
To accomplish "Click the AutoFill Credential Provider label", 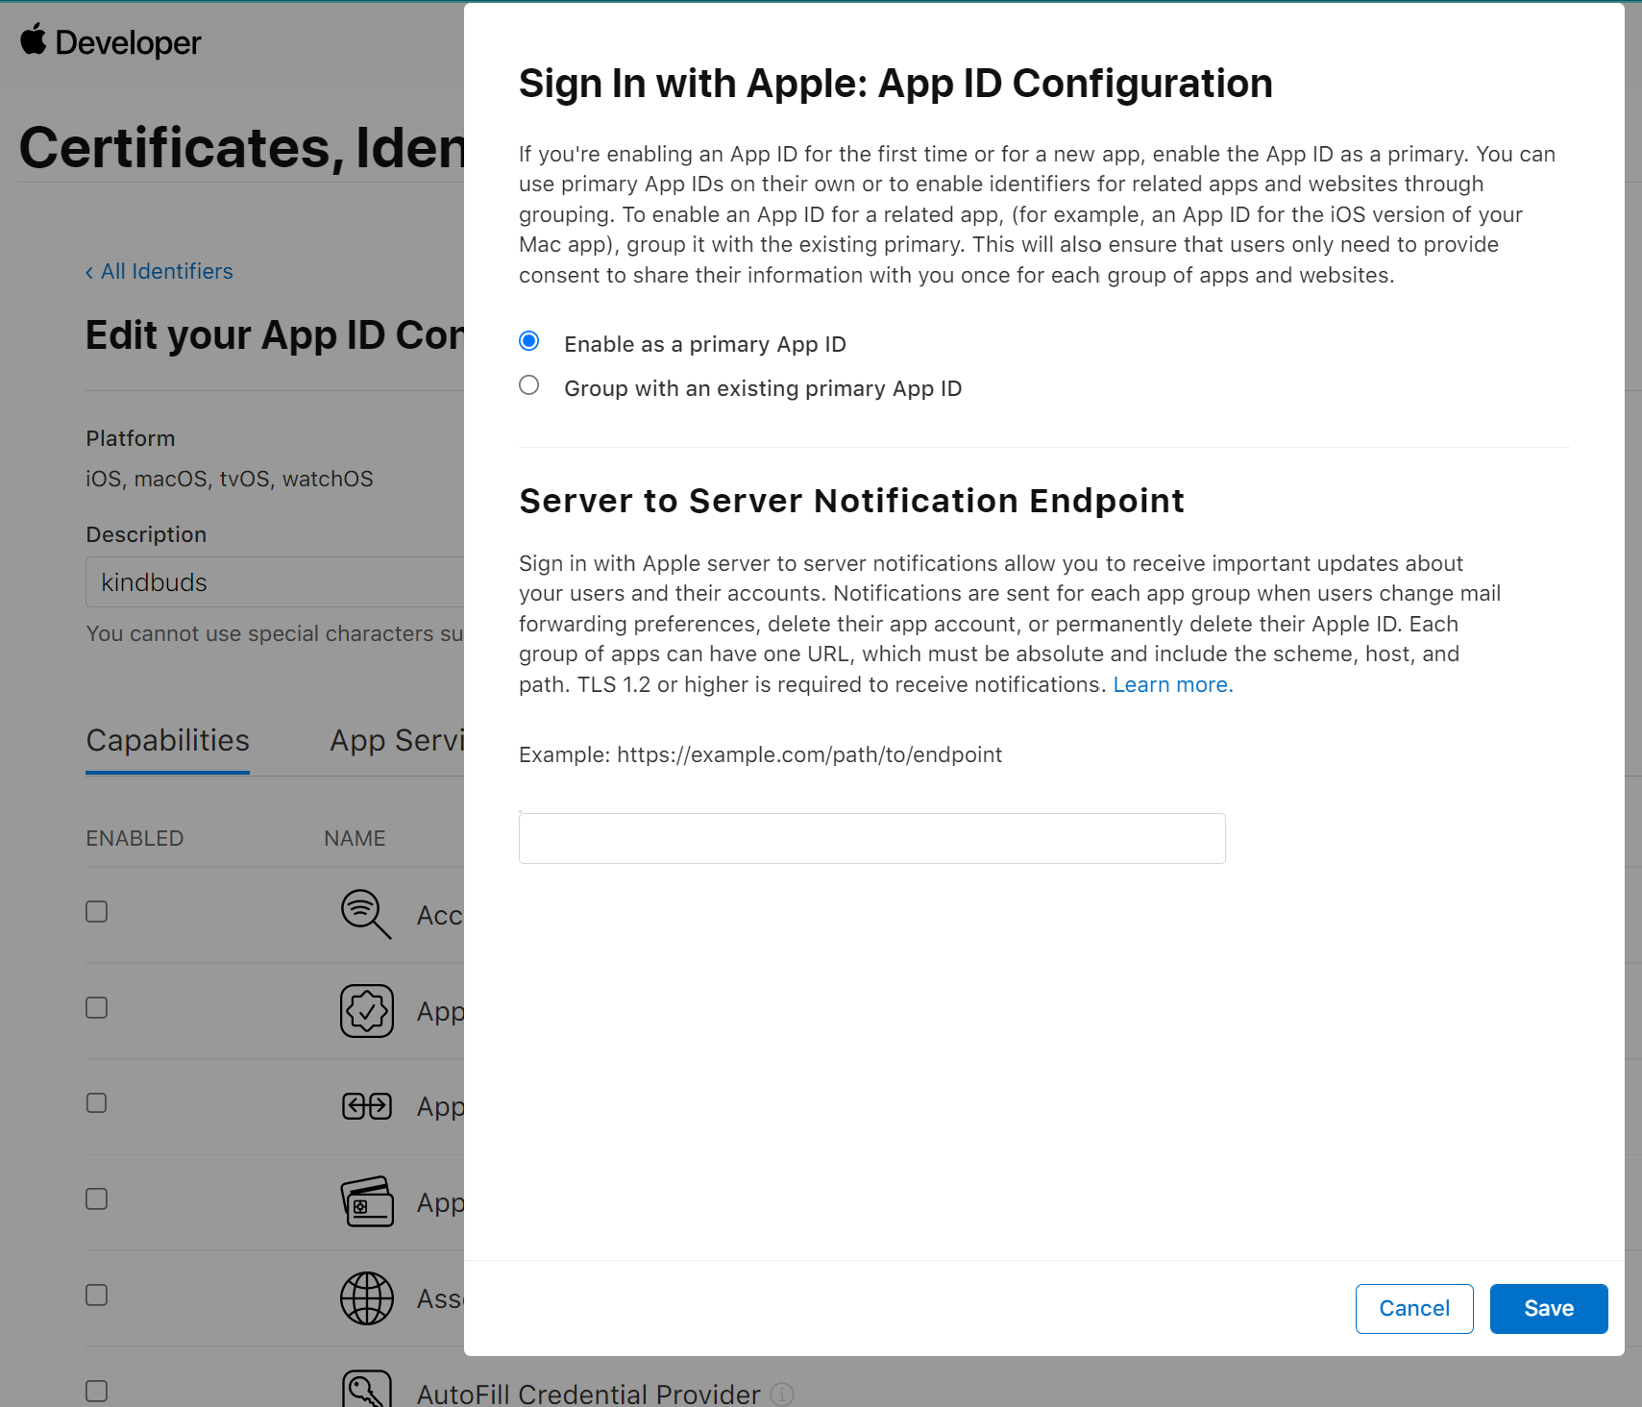I will (x=588, y=1394).
